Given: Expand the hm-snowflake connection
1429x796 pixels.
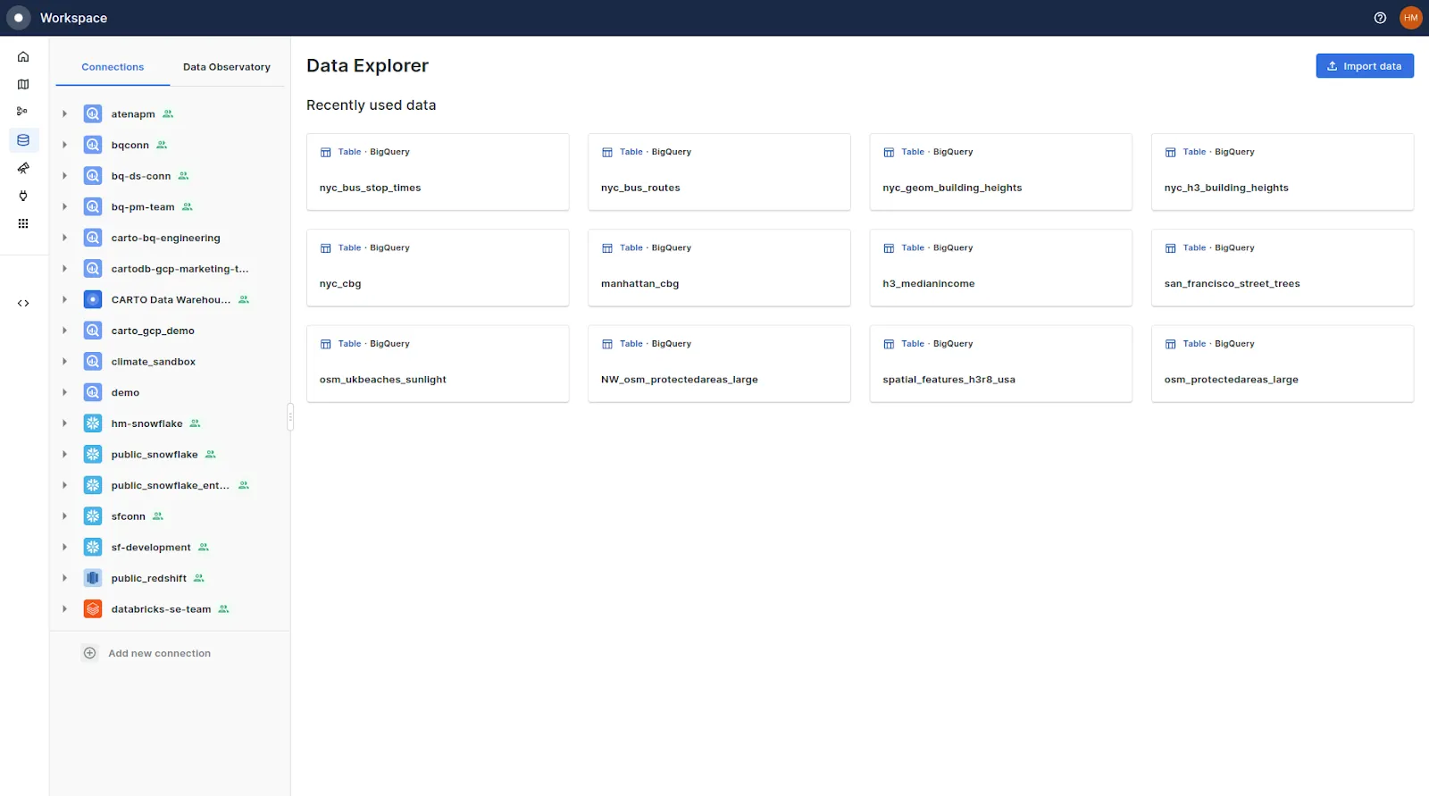Looking at the screenshot, I should pos(64,423).
